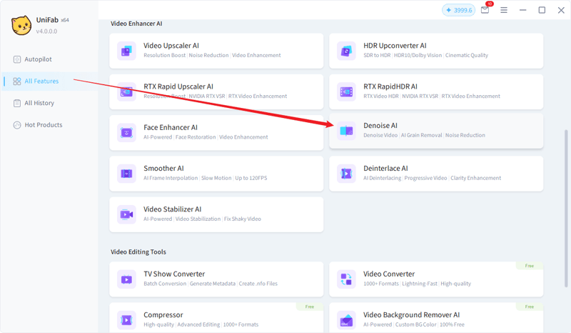571x333 pixels.
Task: Click the RTX Rapid Upscaler AI icon
Action: click(126, 91)
